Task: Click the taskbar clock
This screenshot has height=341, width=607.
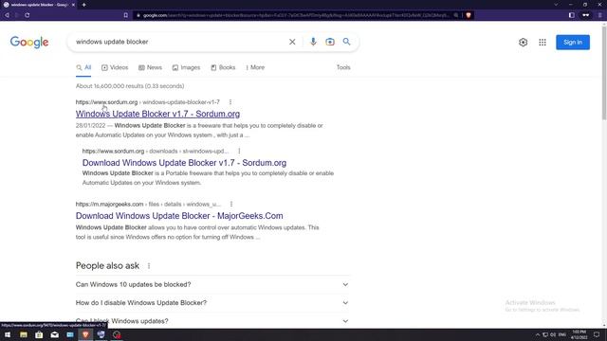Action: pyautogui.click(x=579, y=334)
